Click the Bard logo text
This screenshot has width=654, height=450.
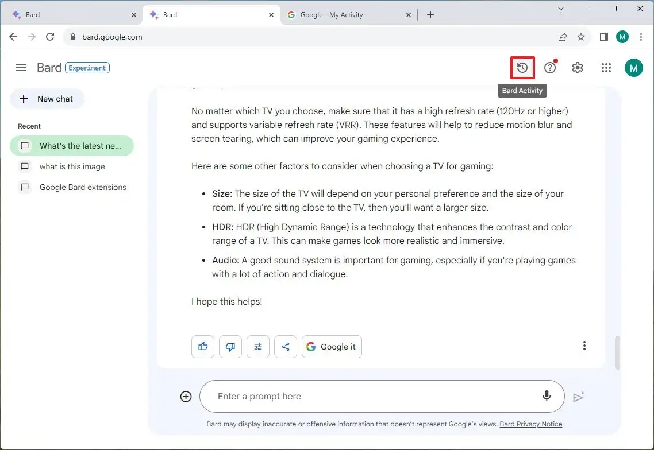49,68
